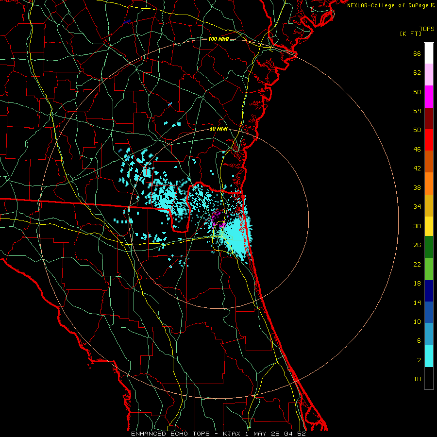Screen dimensions: 437x437
Task: Click the light pink legend swatch
Action: pyautogui.click(x=429, y=75)
